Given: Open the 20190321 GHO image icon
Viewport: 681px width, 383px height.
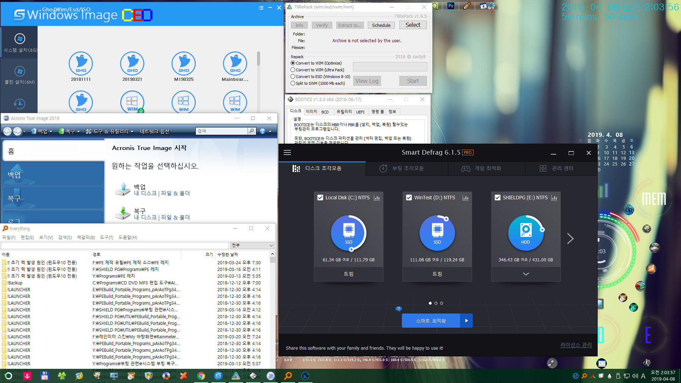Looking at the screenshot, I should click(x=132, y=64).
